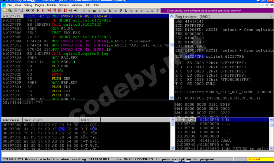Click the Paused status indicator
The height and width of the screenshot is (163, 274).
(260, 159)
